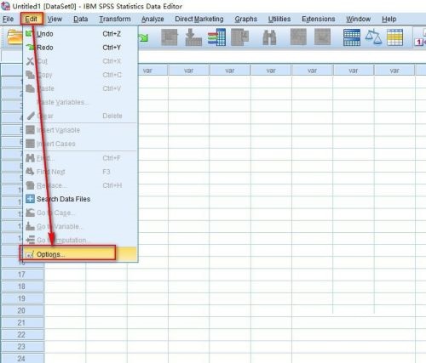The image size is (426, 363).
Task: Choose Redo from the Edit menu
Action: [x=81, y=48]
